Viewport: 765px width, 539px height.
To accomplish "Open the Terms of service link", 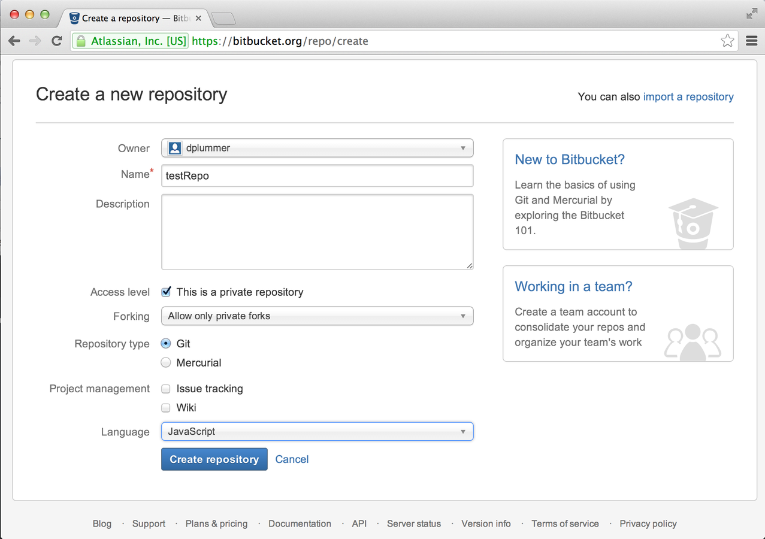I will [x=565, y=523].
